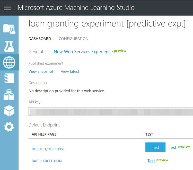
Task: Open the Settings gear icon
Action: [9, 127]
